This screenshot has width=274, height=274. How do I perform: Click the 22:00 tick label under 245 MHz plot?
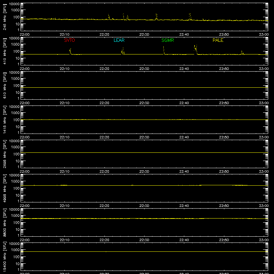tap(25, 35)
